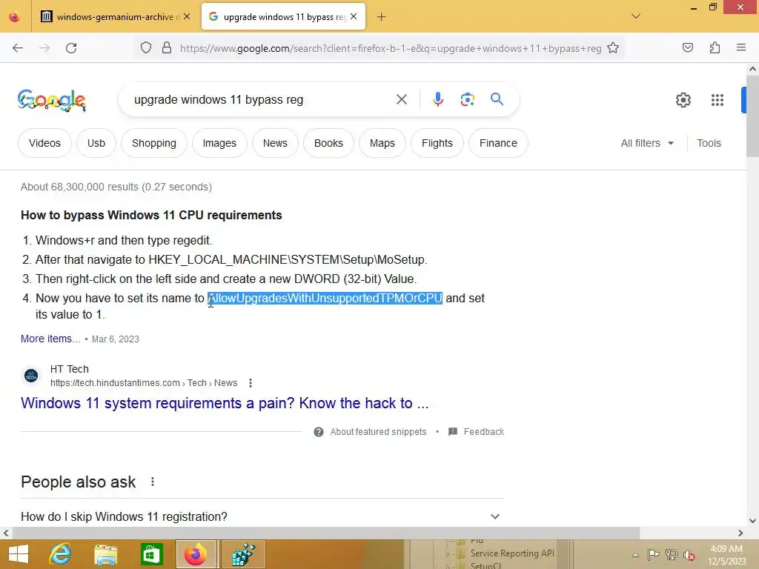759x569 pixels.
Task: Open Finance results
Action: tap(499, 143)
